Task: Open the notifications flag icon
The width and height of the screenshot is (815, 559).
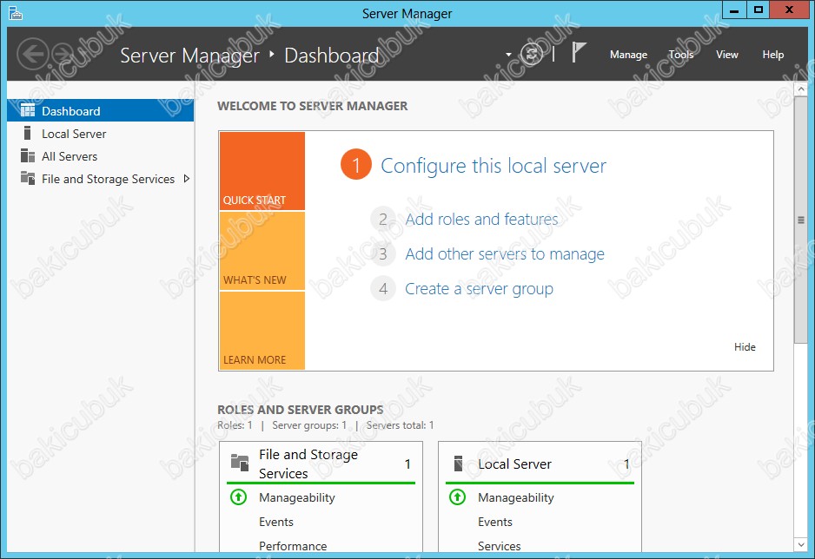Action: point(579,52)
